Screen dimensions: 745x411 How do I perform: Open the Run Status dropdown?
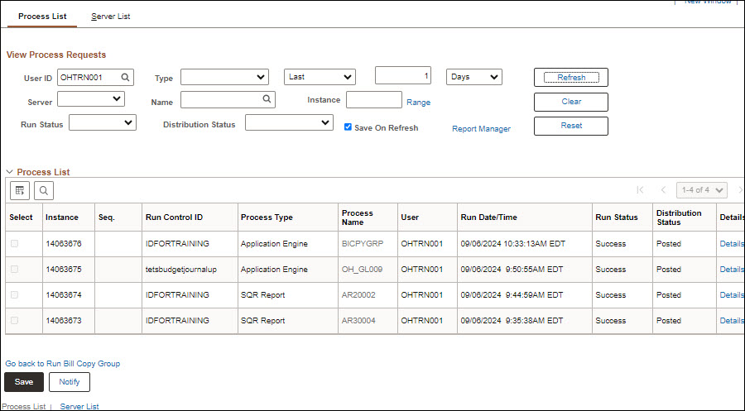click(x=102, y=122)
